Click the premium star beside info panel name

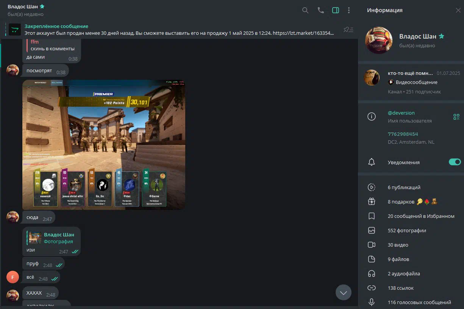(441, 36)
